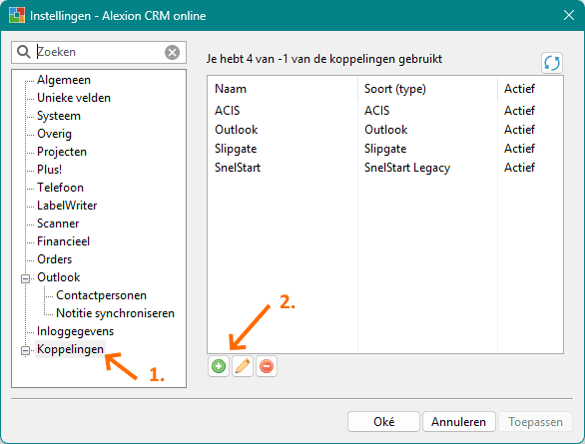
Task: Open the Systeem settings section
Action: (59, 116)
